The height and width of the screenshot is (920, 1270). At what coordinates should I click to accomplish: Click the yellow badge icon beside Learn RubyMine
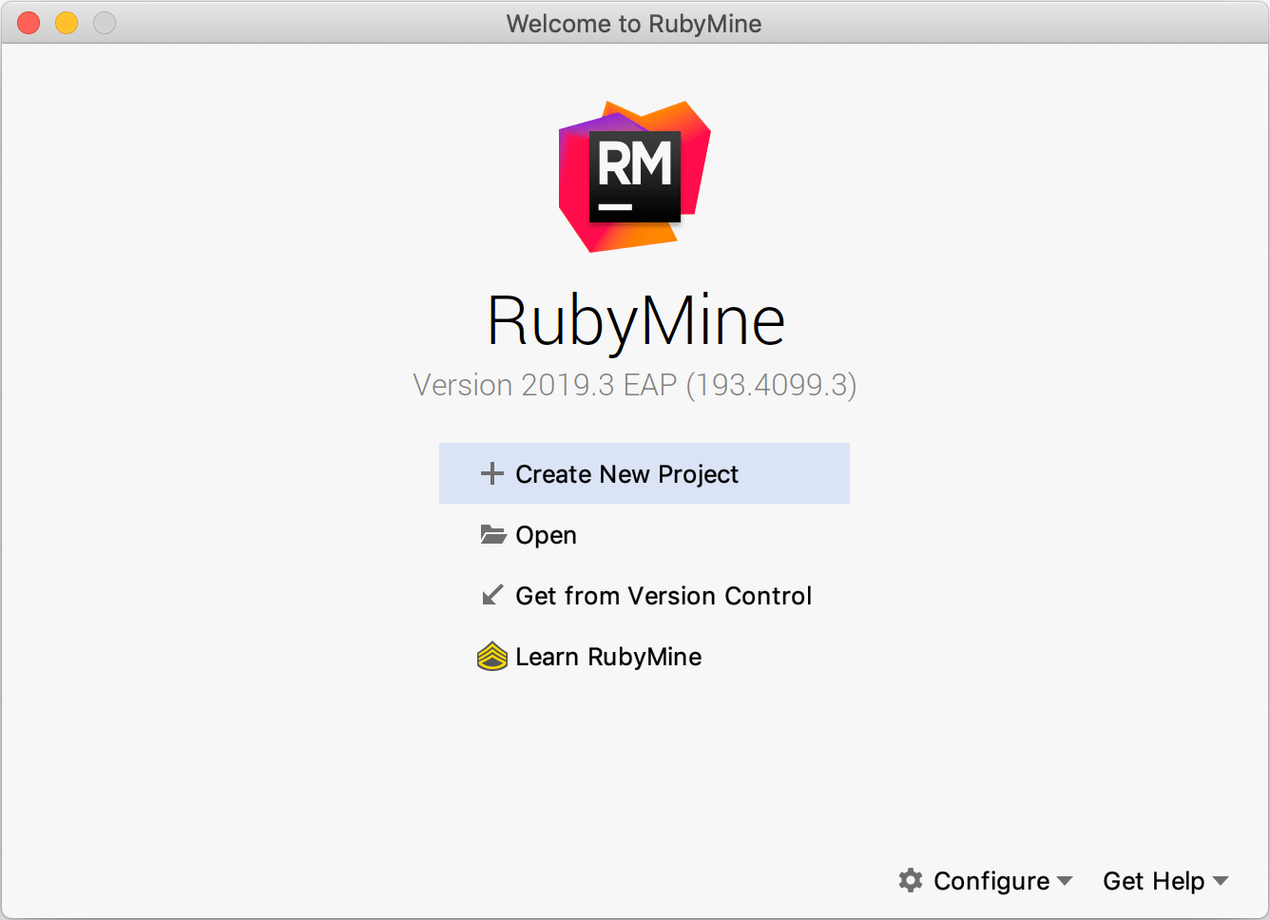(x=491, y=656)
